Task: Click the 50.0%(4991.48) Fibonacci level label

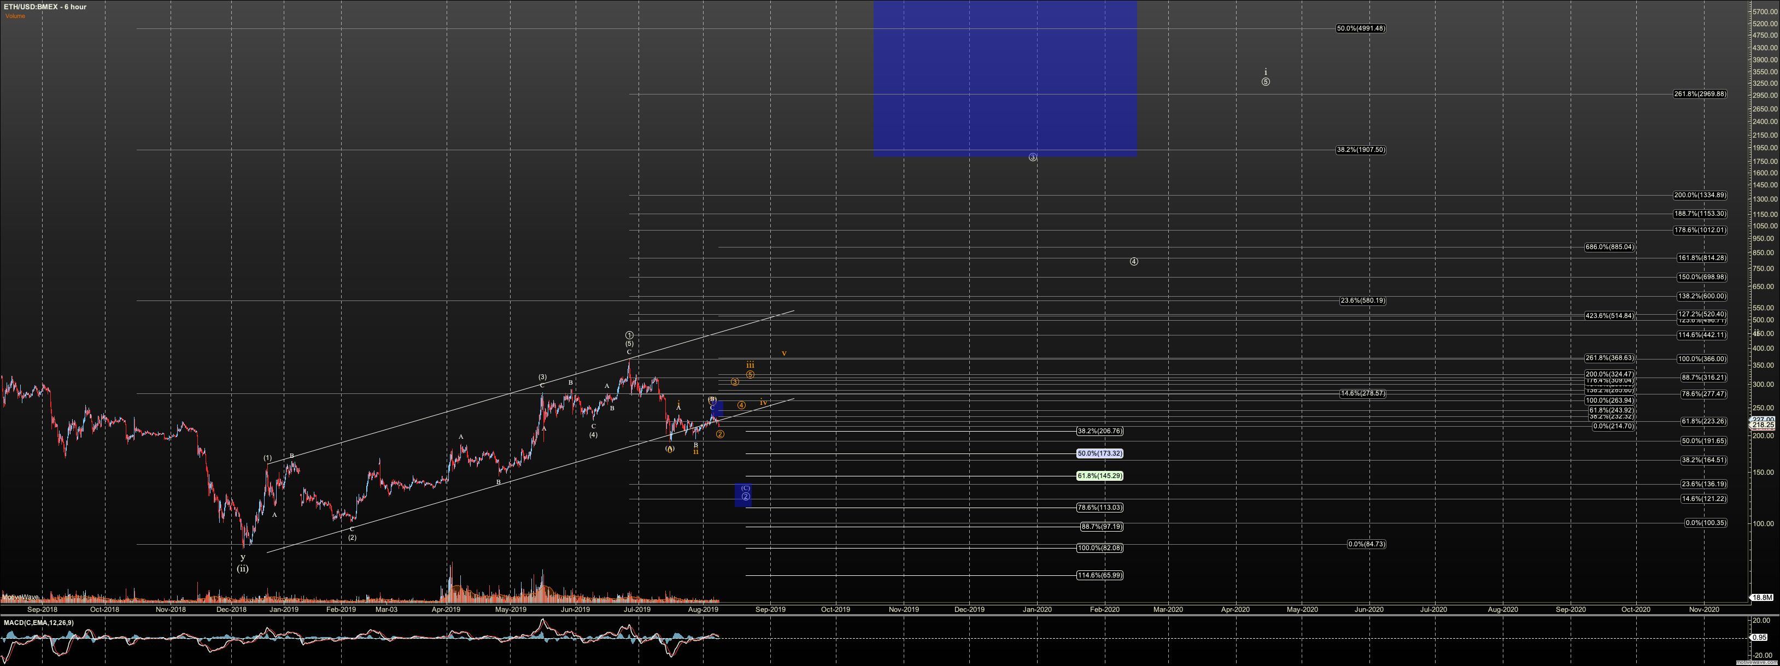Action: (1360, 28)
